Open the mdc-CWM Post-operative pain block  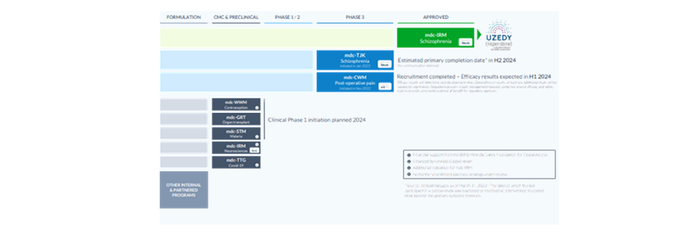point(354,82)
